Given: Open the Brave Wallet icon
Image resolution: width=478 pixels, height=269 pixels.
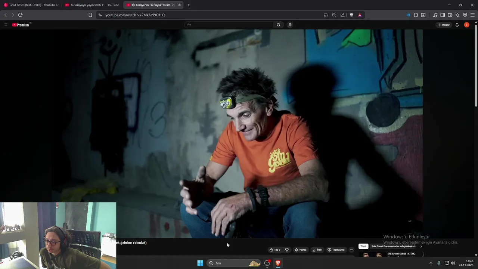Looking at the screenshot, I should coord(450,15).
